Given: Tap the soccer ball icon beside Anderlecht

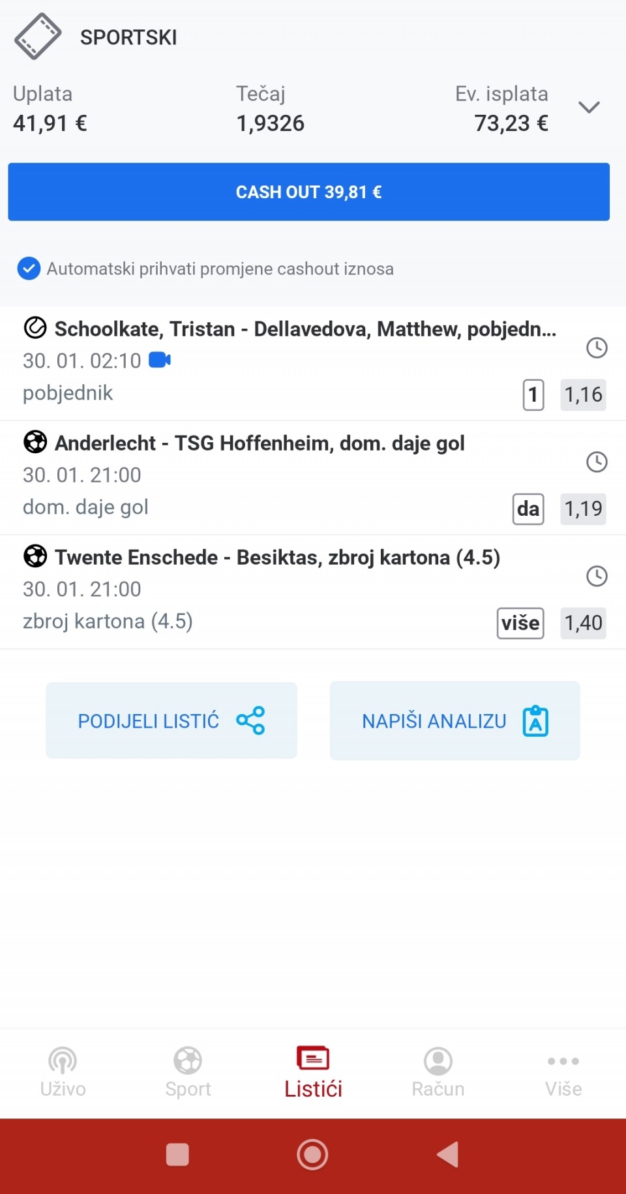Looking at the screenshot, I should click(x=35, y=442).
